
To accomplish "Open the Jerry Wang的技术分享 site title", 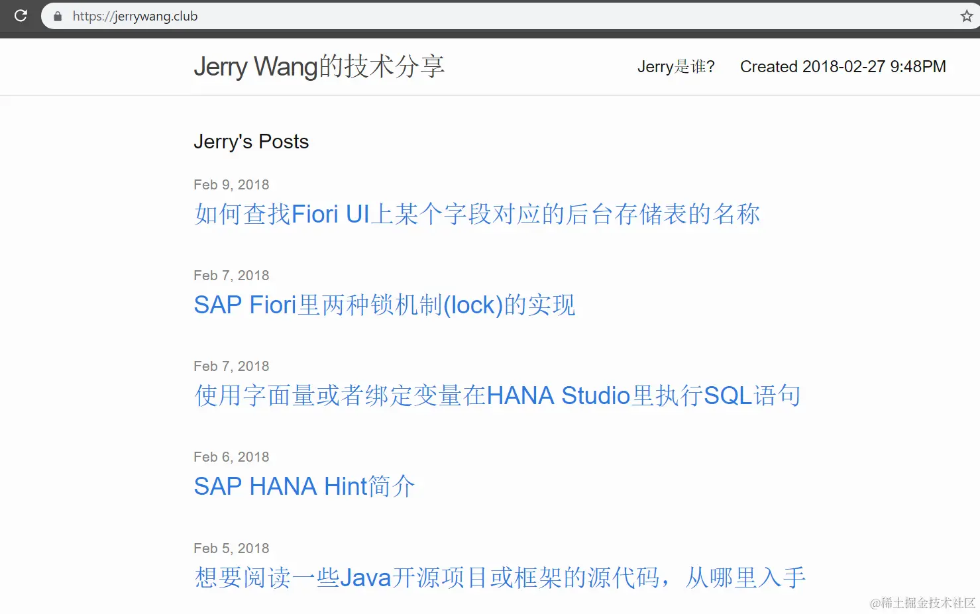I will pos(319,66).
